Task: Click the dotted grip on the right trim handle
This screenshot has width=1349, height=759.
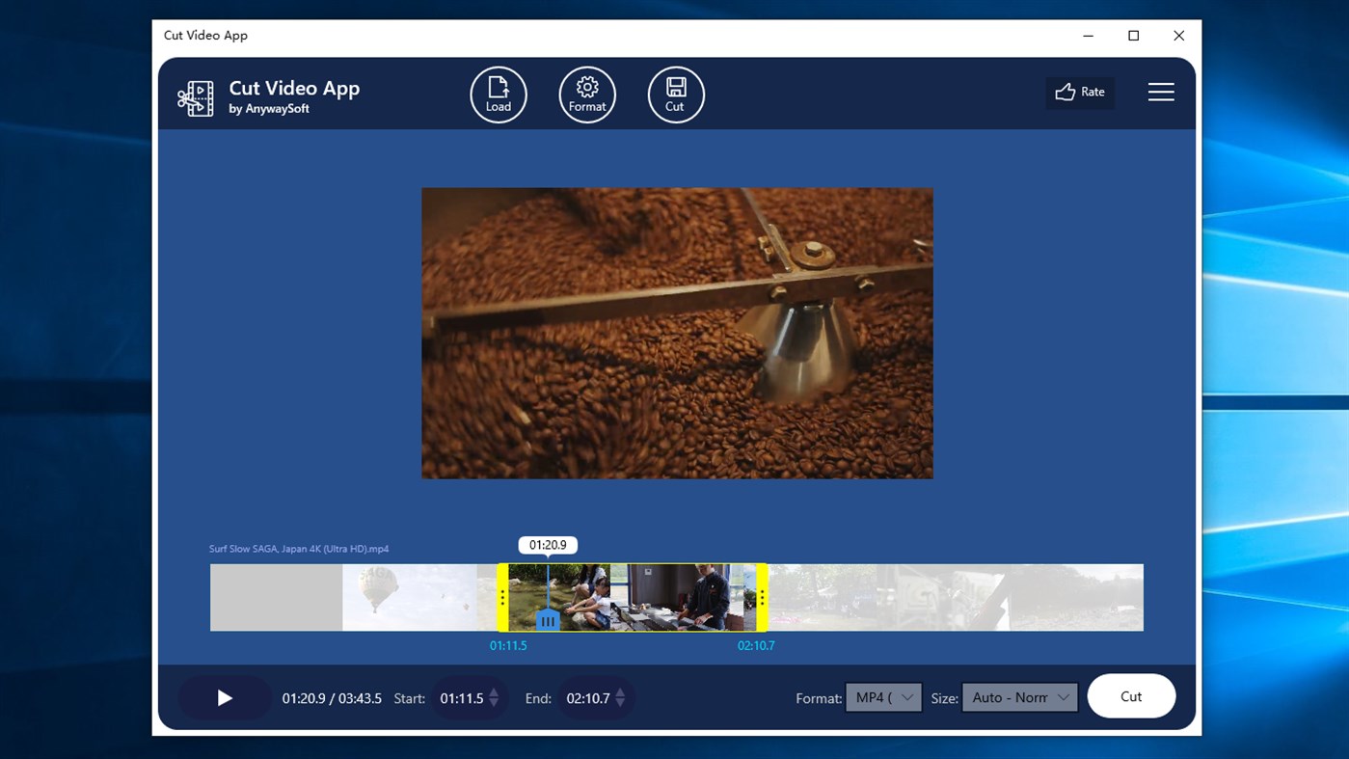Action: click(761, 596)
